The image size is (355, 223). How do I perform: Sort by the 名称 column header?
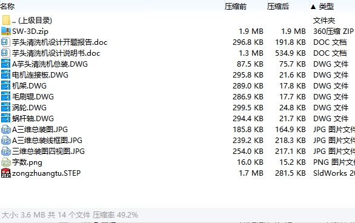[x=7, y=6]
